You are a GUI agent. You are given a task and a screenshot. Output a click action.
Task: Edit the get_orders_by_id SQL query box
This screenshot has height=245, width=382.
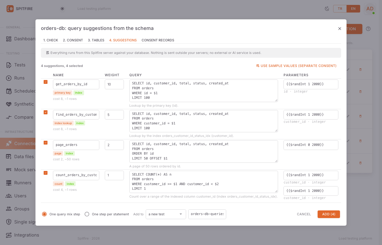204,91
